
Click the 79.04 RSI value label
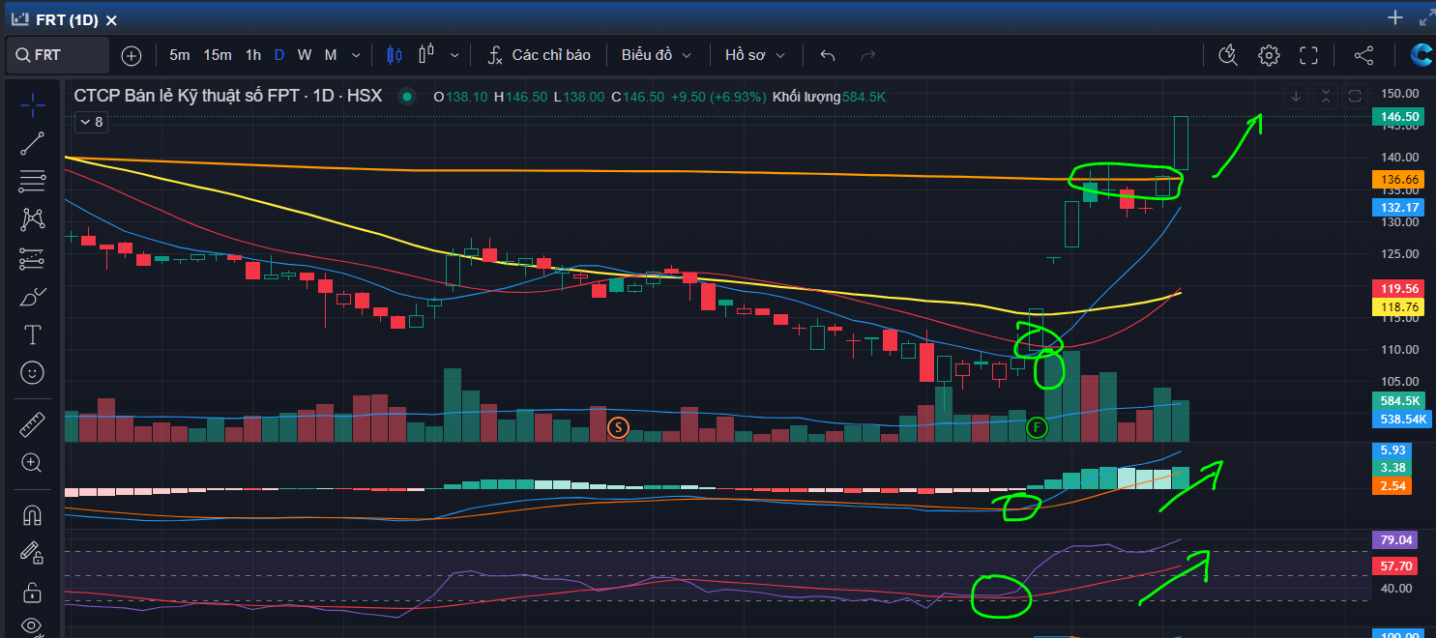(x=1393, y=539)
